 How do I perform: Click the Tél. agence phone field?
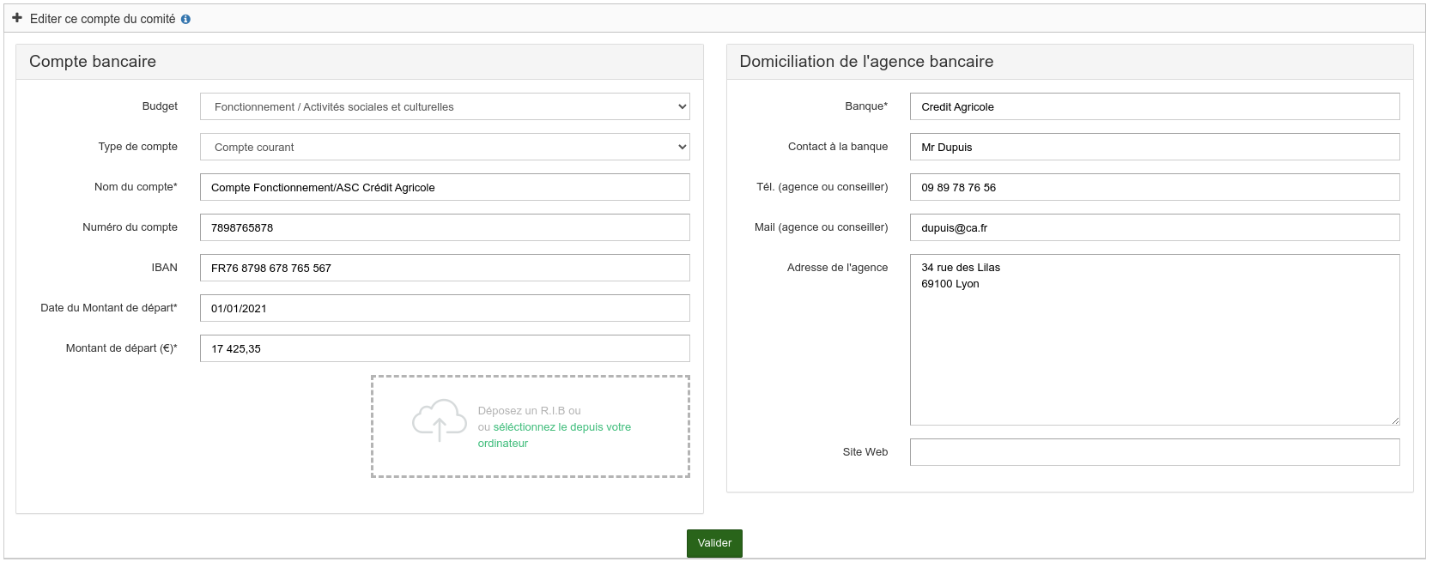coord(1154,187)
